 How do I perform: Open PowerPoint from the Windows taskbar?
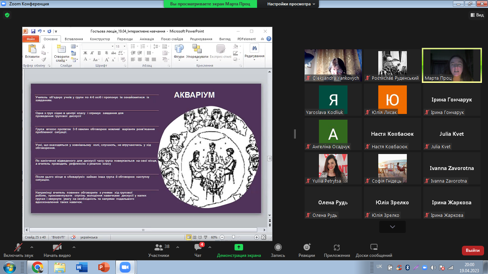tap(104, 267)
